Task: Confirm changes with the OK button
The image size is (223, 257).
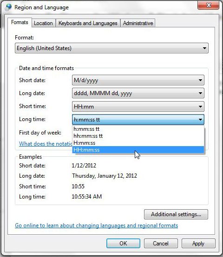Action: point(123,244)
